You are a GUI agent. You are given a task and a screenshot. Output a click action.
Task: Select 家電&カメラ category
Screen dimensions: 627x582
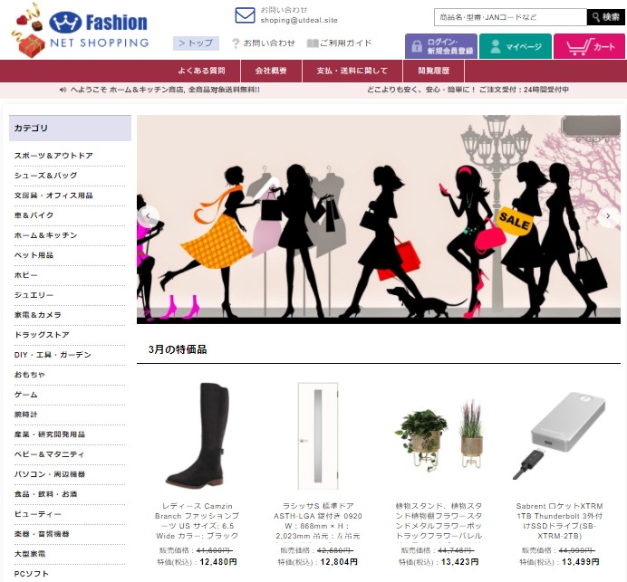click(x=38, y=315)
